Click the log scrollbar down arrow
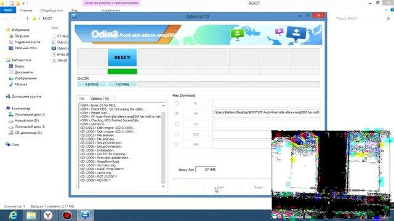 click(163, 186)
